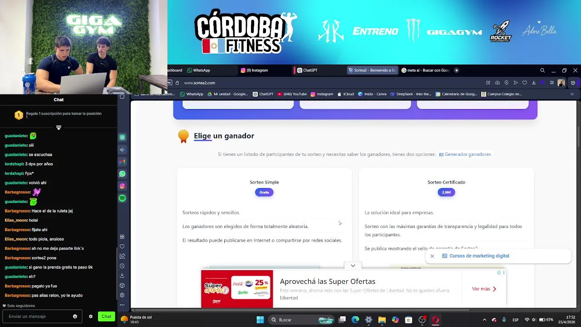Open the Calendario de Google bookmark
The image size is (581, 327).
456,94
